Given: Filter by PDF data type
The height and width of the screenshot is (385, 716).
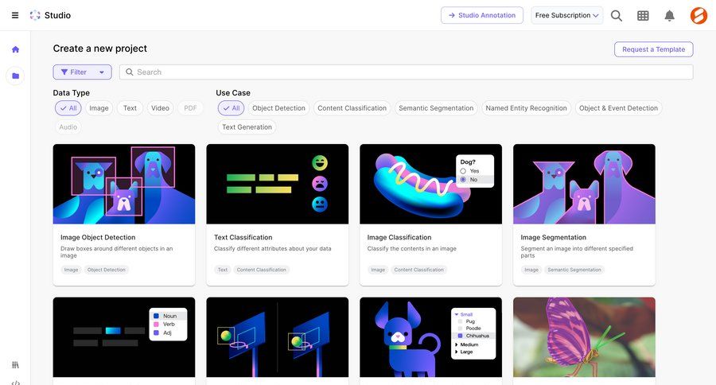Looking at the screenshot, I should [x=190, y=108].
